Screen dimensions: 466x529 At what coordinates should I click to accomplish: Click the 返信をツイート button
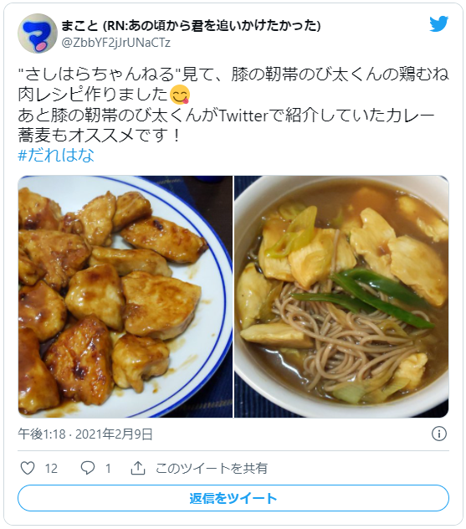click(x=233, y=498)
